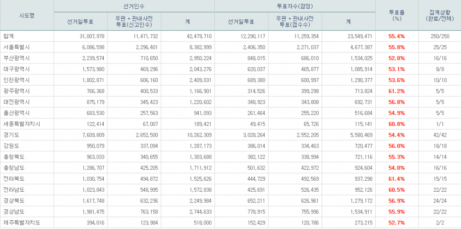Select the 선거인수 group header
Screen dimensions: 461x229
[x=134, y=6]
